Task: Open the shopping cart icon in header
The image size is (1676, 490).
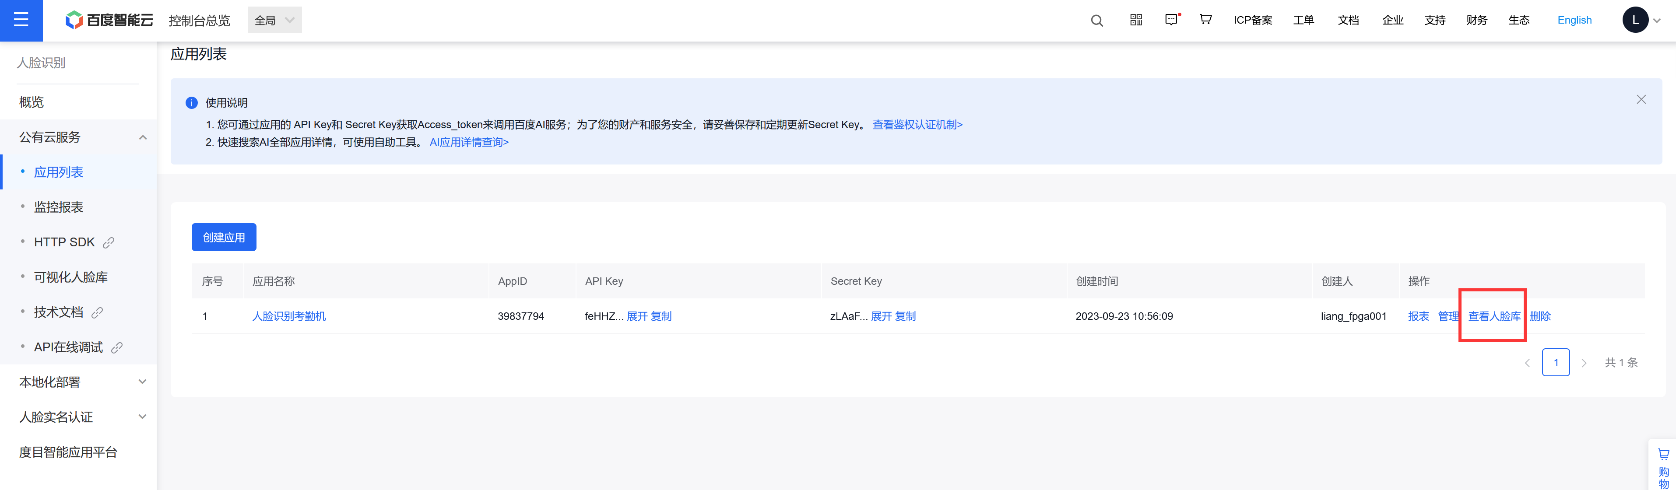Action: click(x=1205, y=20)
